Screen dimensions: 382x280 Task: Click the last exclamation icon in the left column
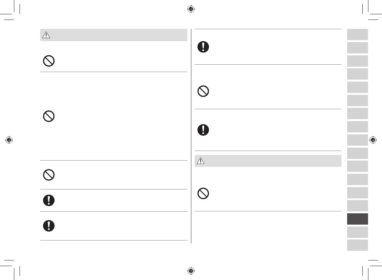point(49,226)
